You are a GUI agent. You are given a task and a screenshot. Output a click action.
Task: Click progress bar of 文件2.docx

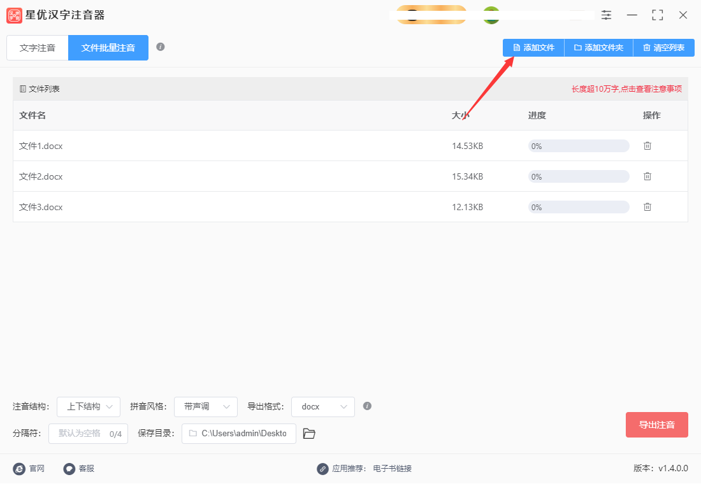[x=579, y=176]
